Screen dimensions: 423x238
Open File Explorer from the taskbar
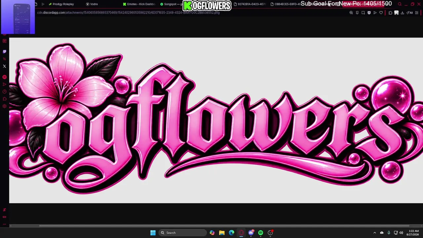coord(222,233)
